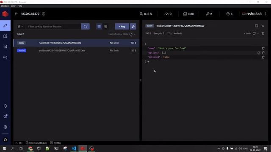Screen dimensions: 271x152
Task: Open the Pub/Sub page in sidebar
Action: 5,57
